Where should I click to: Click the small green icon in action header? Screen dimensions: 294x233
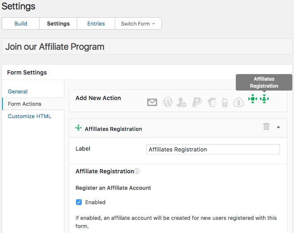pyautogui.click(x=78, y=128)
